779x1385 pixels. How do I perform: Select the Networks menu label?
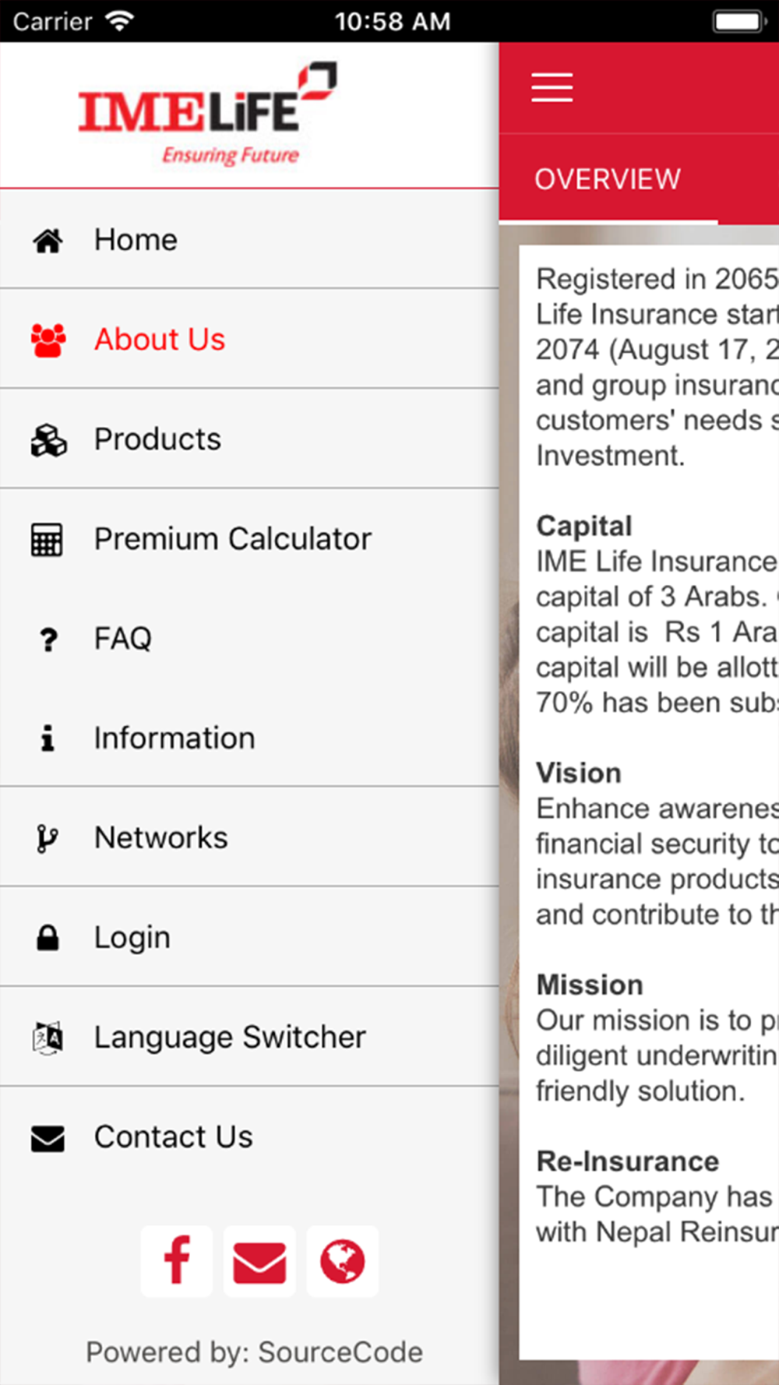(x=161, y=838)
